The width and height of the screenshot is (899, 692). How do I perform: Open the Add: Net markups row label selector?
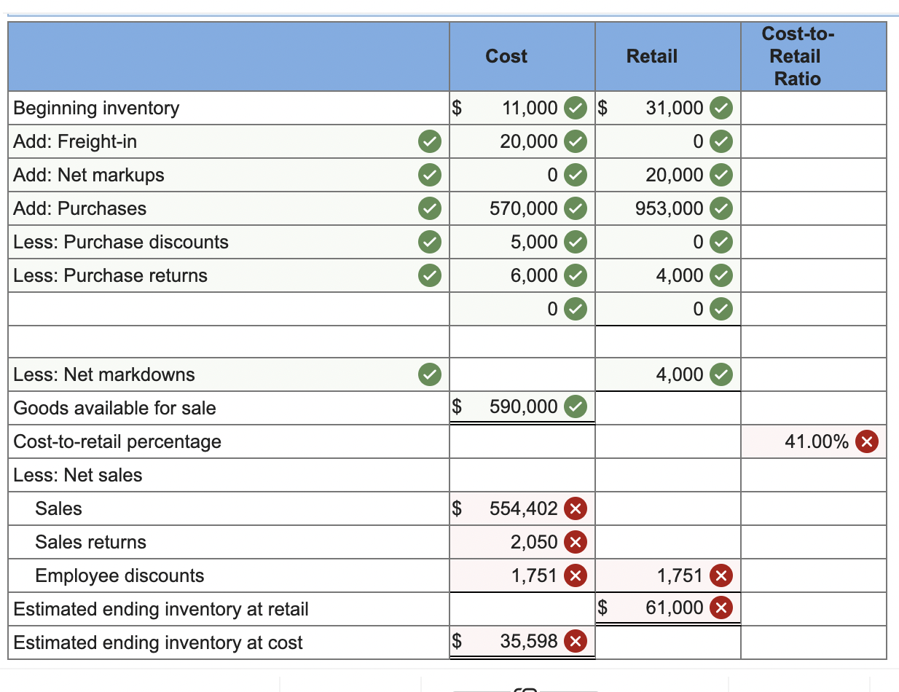[229, 175]
